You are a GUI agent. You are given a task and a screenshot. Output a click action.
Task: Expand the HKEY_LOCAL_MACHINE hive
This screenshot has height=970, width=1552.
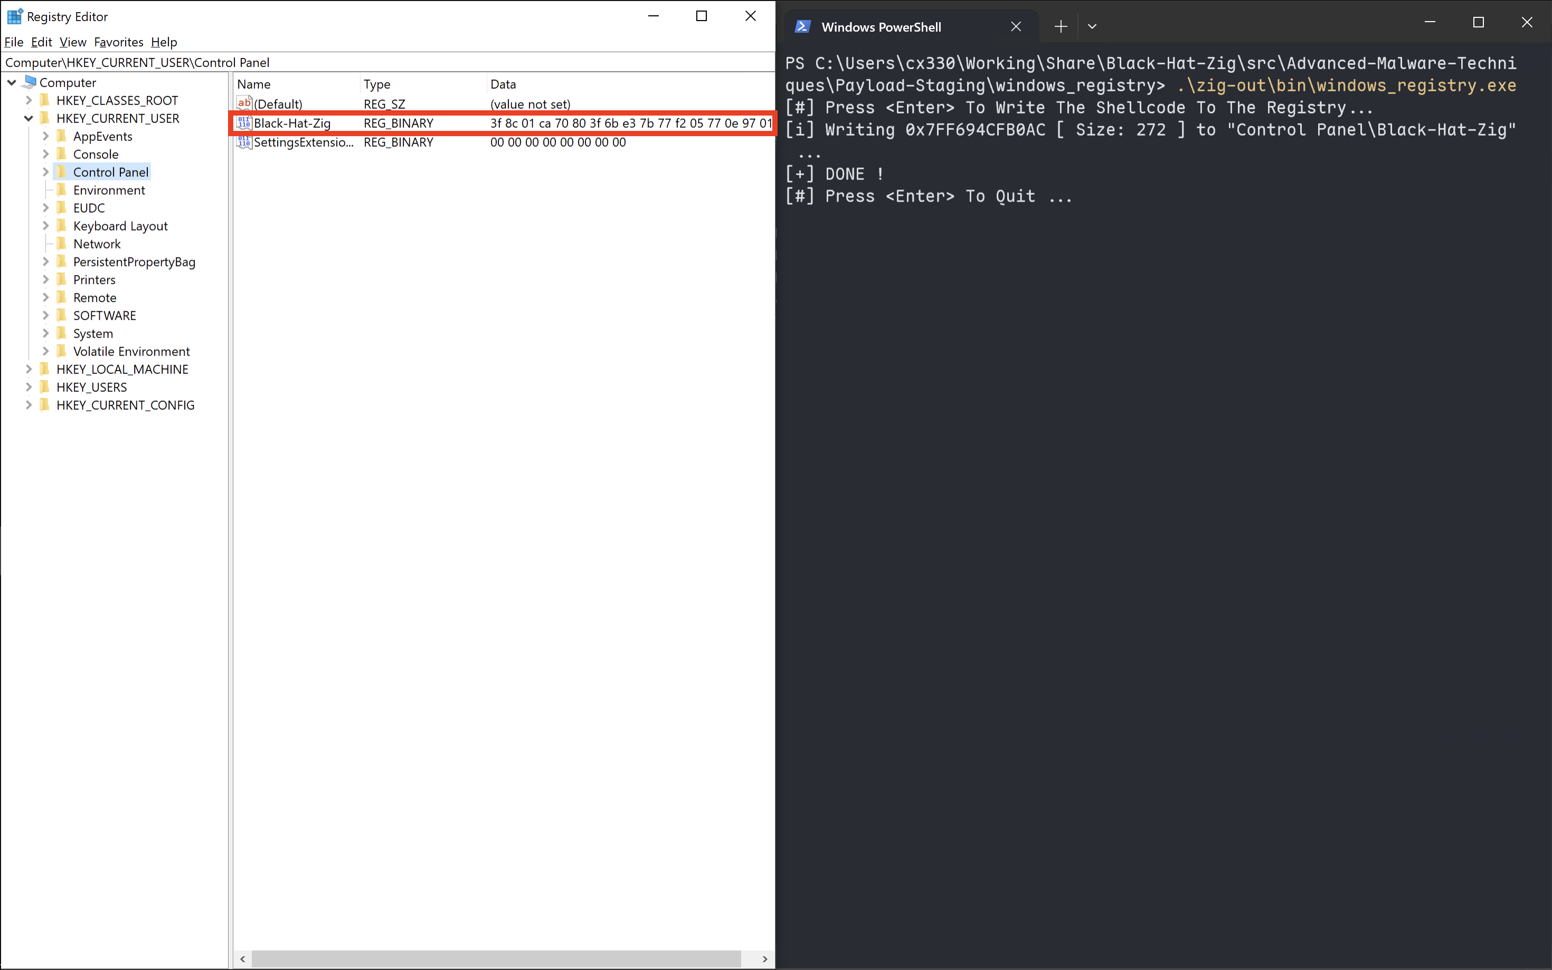point(28,369)
